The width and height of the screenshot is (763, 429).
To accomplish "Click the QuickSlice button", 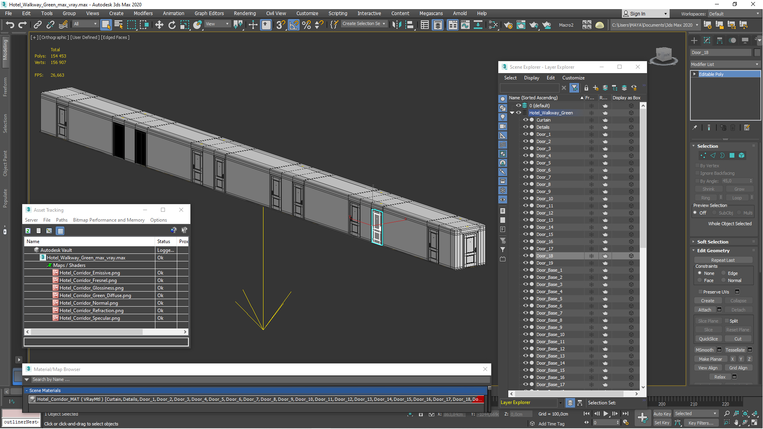I will point(708,339).
